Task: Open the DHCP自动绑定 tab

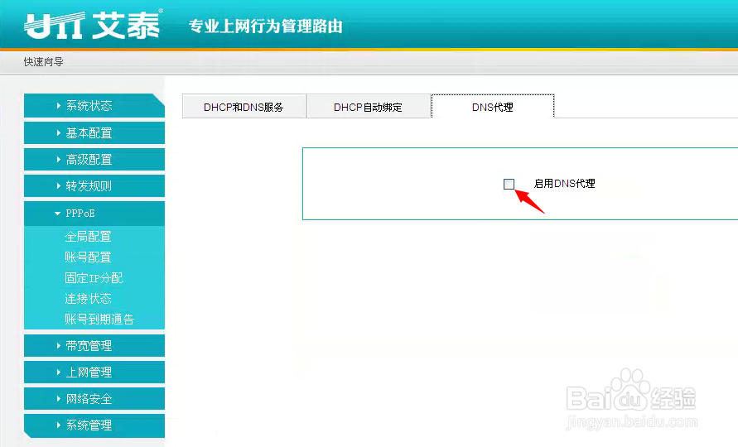Action: [x=369, y=107]
